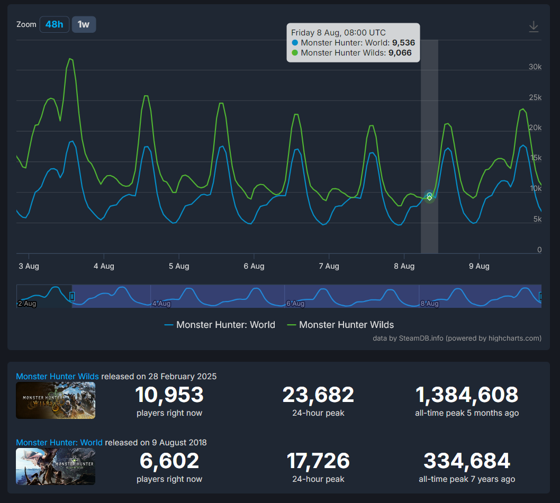Open the Monster Hunter: World title link
Image resolution: width=560 pixels, height=503 pixels.
click(x=59, y=442)
